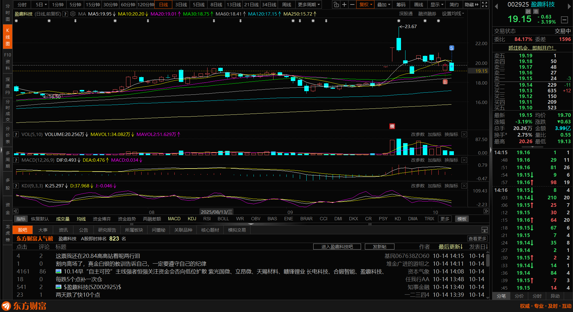Viewport: 573px width, 312px height.
Task: Open the K线图 view in left sidebar
Action: point(7,37)
